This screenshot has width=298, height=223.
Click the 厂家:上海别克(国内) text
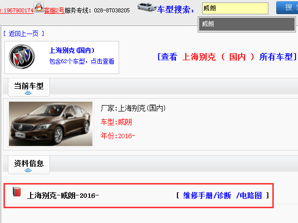(133, 108)
